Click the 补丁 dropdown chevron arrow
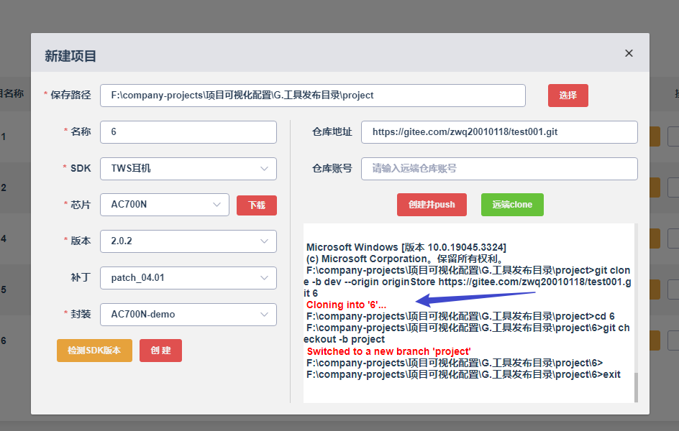 pyautogui.click(x=264, y=278)
